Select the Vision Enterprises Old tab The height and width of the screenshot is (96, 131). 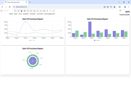coord(15,2)
